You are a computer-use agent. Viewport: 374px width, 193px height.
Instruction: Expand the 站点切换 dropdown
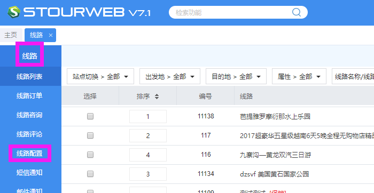tap(100, 76)
